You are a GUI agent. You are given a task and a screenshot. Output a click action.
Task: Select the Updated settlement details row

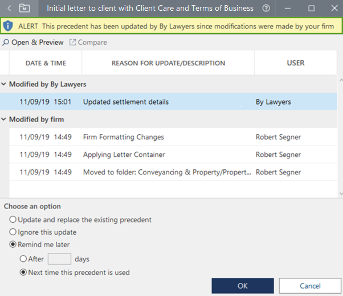click(125, 102)
